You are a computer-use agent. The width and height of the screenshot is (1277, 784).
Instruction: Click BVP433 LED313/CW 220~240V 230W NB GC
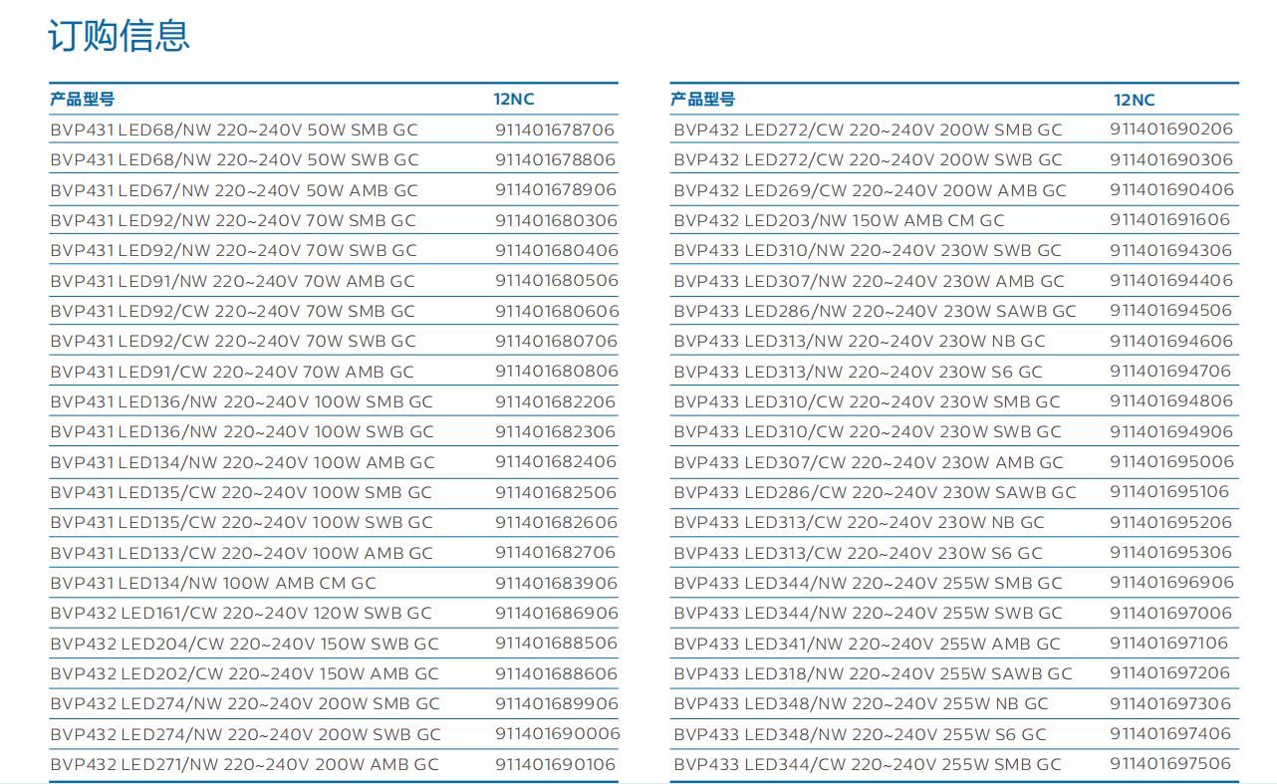[x=859, y=522]
